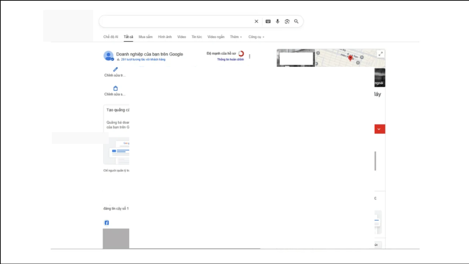Switch to Chế độ AI tab
The height and width of the screenshot is (264, 469).
coord(111,37)
